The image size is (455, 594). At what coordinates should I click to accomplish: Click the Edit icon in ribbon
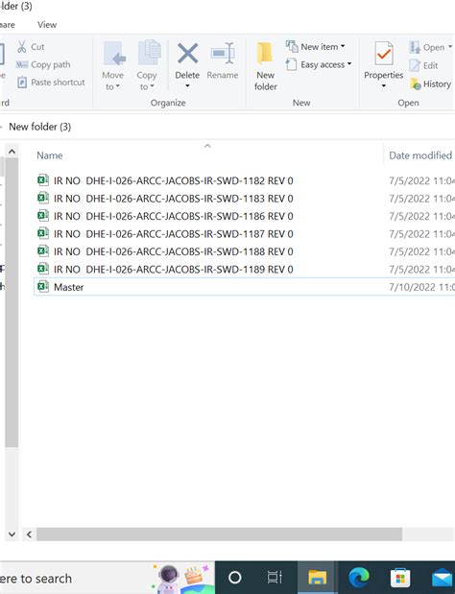pyautogui.click(x=415, y=65)
